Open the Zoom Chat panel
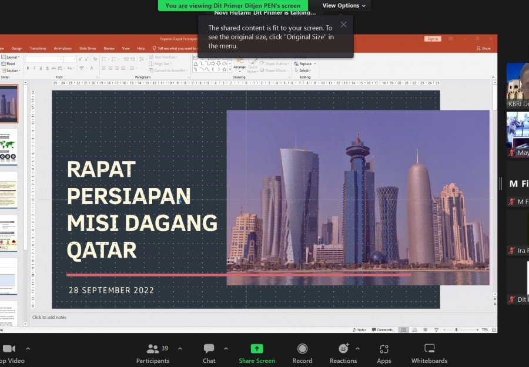Screen dimensions: 529x367 [x=209, y=353]
